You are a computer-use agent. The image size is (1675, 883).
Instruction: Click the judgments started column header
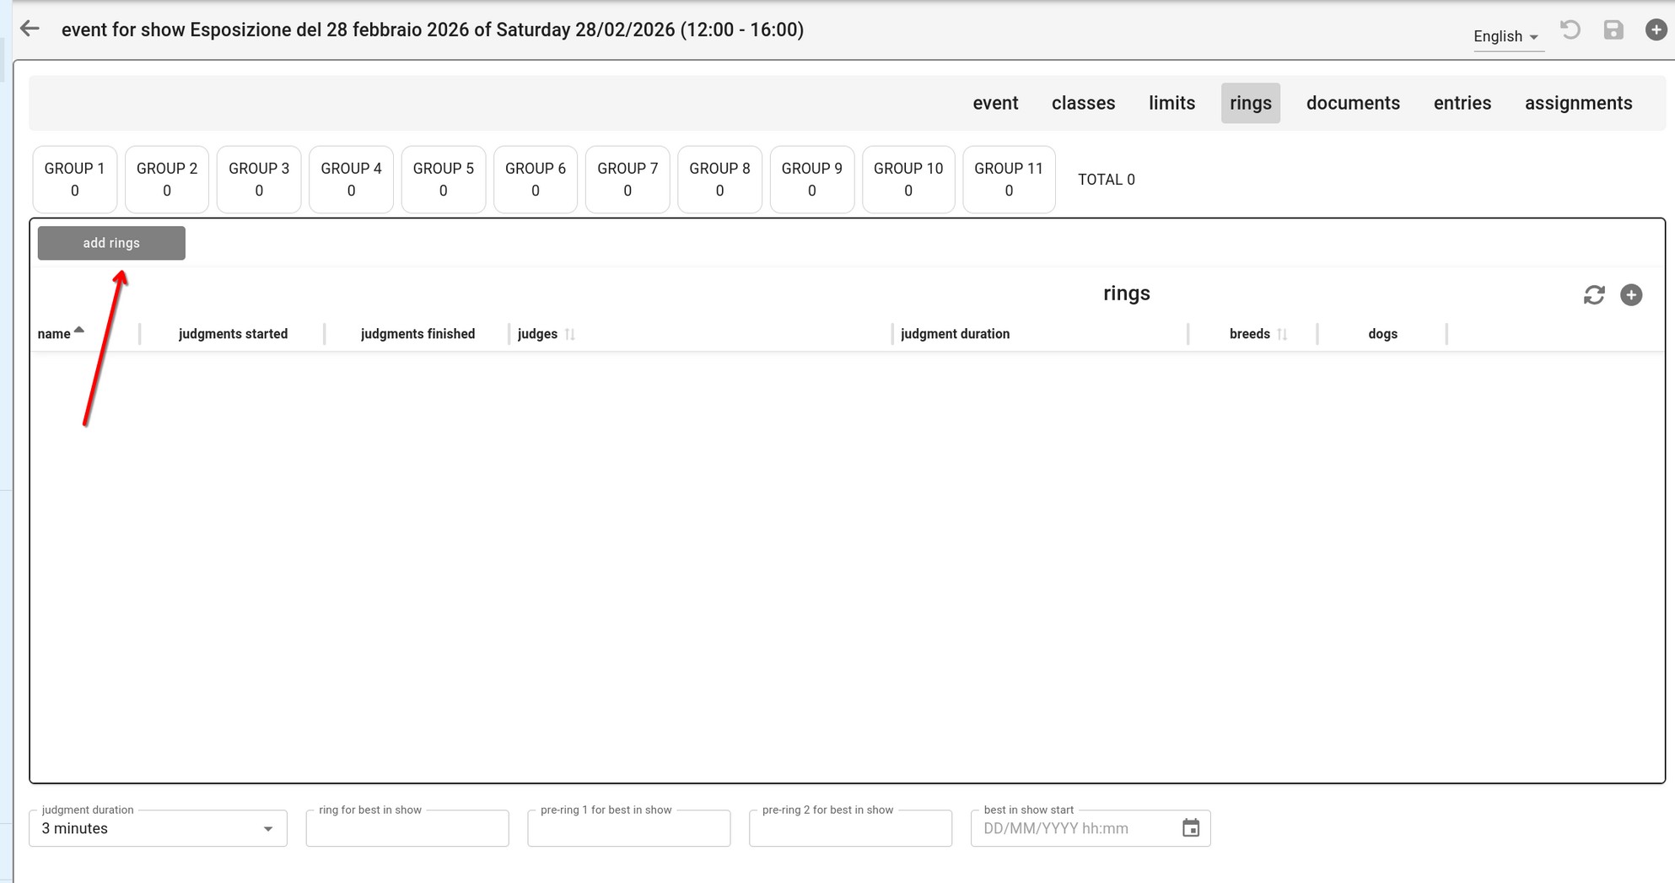pyautogui.click(x=233, y=334)
